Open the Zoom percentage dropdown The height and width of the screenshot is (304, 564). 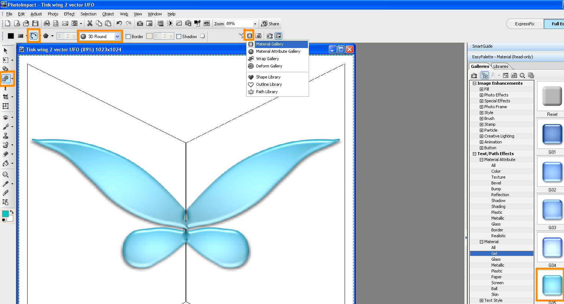[x=255, y=24]
